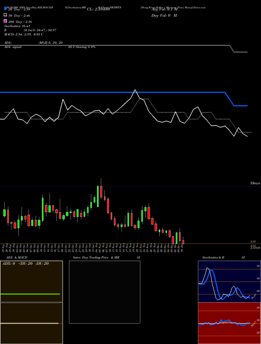This screenshot has width=261, height=344.
Task: Click the 'Intra Day Trading Price & MR' title
Action: click(96, 257)
